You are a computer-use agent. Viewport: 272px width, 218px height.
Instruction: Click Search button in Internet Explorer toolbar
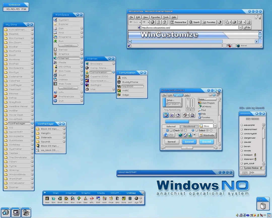pos(194,22)
